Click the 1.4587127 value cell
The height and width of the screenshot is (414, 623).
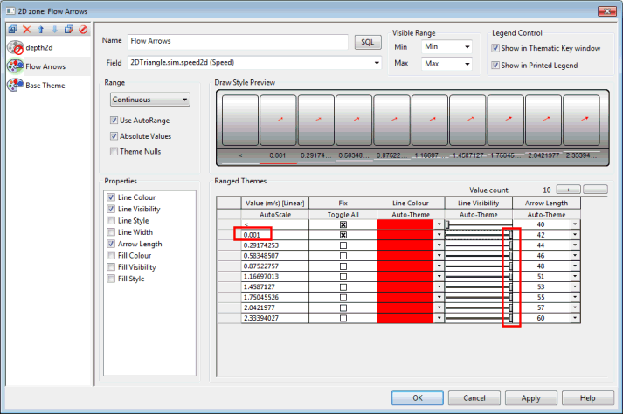coord(275,286)
